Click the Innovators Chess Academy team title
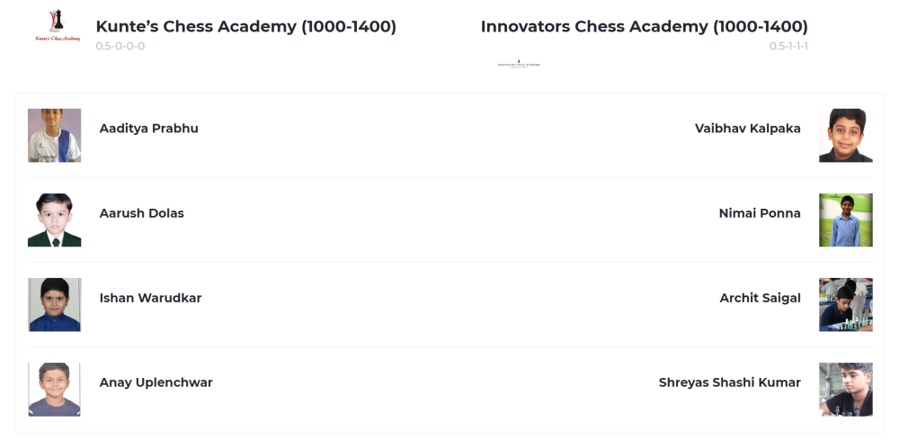Screen dimensions: 899x440 click(x=644, y=26)
